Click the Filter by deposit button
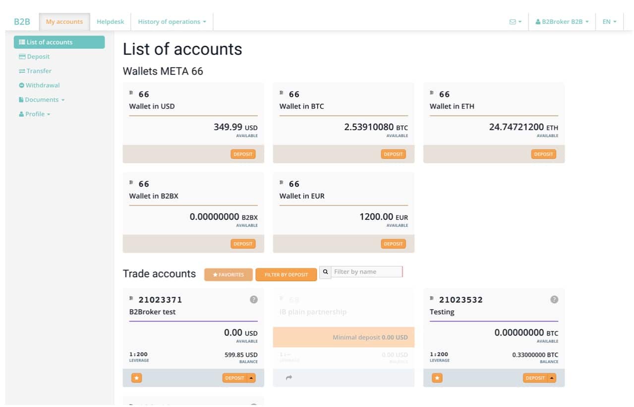634x407 pixels. [x=286, y=275]
